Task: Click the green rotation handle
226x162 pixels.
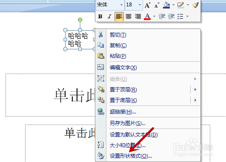Action: tap(80, 20)
